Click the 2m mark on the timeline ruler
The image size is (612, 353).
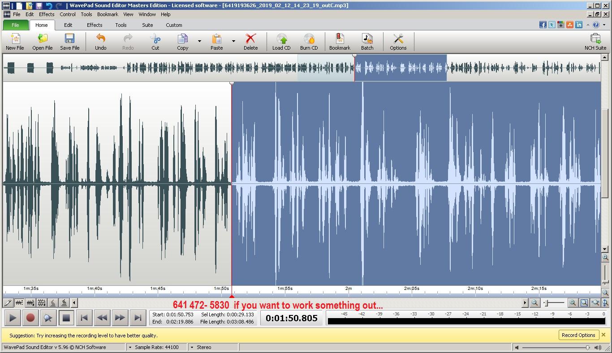pos(349,289)
